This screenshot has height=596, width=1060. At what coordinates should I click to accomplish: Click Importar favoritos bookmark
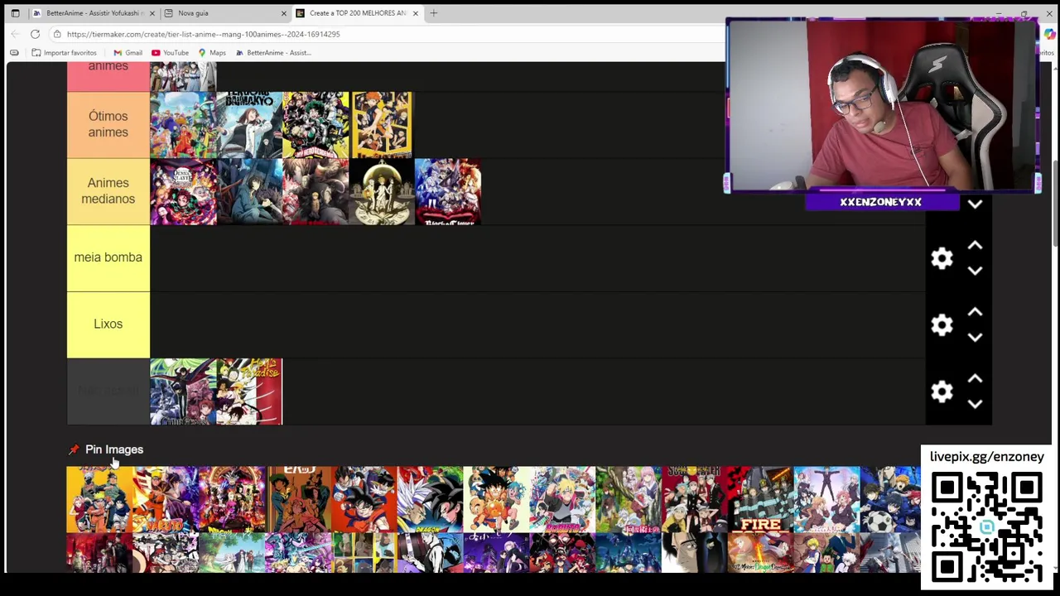64,53
